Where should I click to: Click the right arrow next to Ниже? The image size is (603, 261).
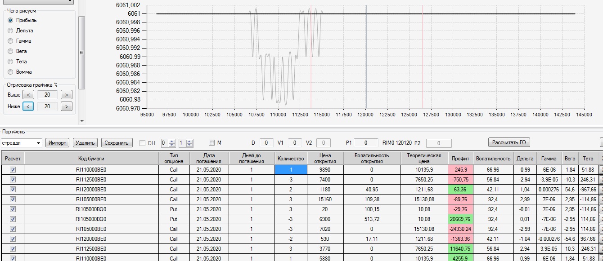click(x=66, y=106)
